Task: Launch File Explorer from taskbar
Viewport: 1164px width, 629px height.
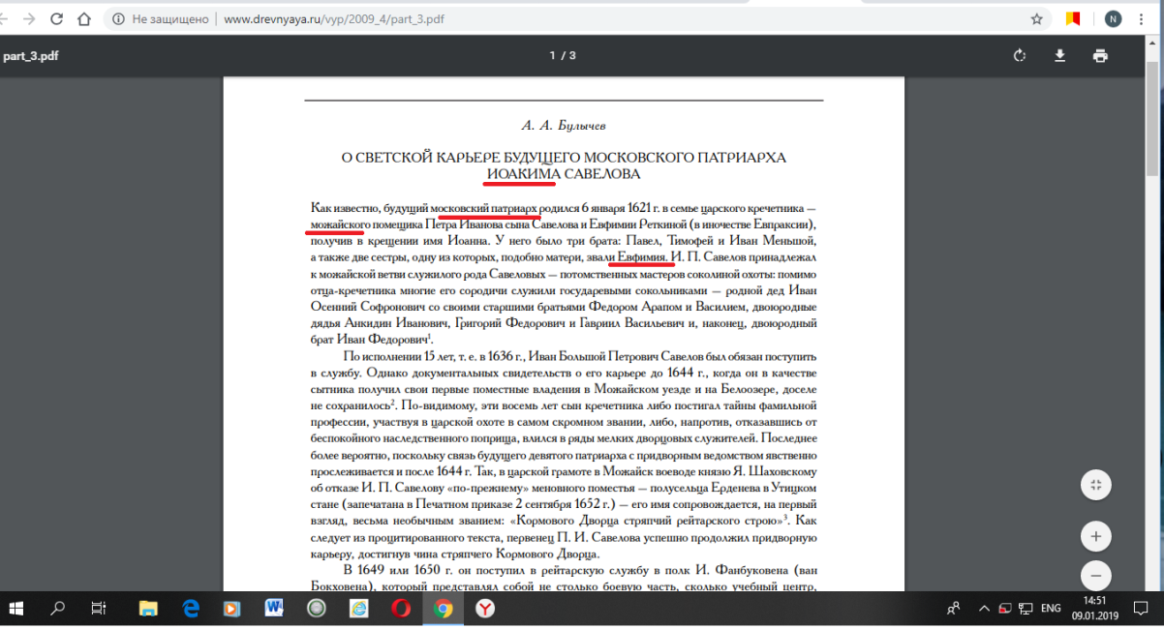Action: coord(148,609)
